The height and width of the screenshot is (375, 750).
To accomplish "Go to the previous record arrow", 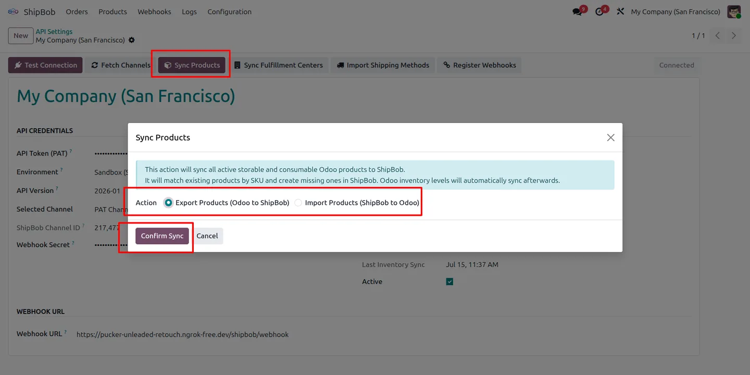I will tap(718, 35).
